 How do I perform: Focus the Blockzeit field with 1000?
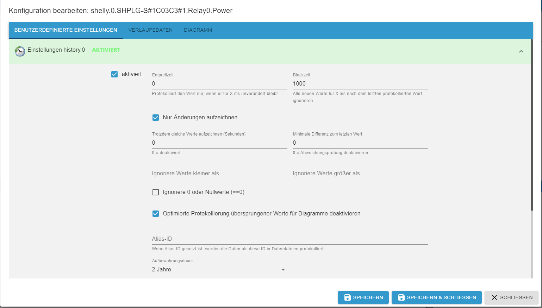pyautogui.click(x=360, y=84)
